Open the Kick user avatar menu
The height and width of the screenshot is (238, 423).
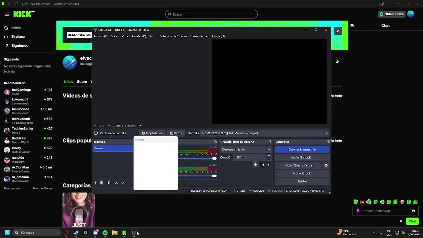[411, 14]
